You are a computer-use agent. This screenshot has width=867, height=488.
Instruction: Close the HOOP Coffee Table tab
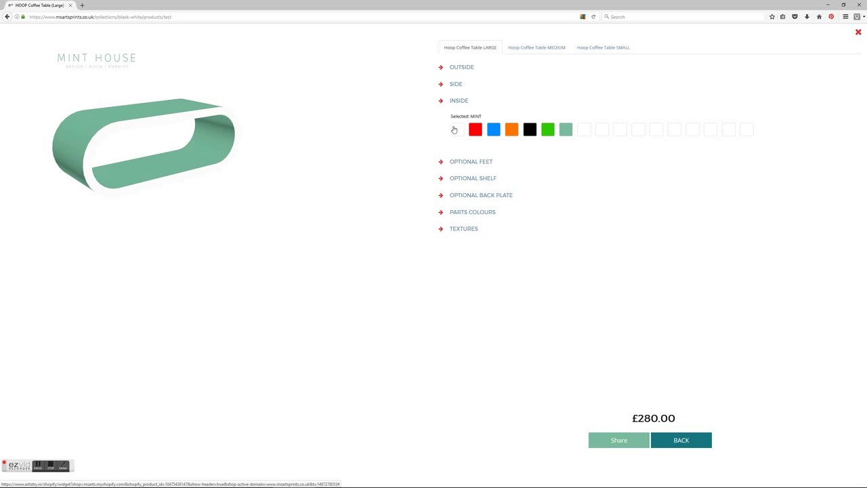pyautogui.click(x=71, y=5)
